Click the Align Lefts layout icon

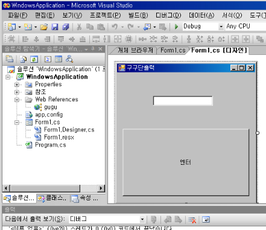[x=25, y=39]
